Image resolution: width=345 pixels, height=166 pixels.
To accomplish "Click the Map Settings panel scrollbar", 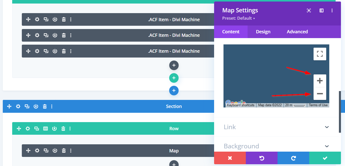I will tap(340, 112).
